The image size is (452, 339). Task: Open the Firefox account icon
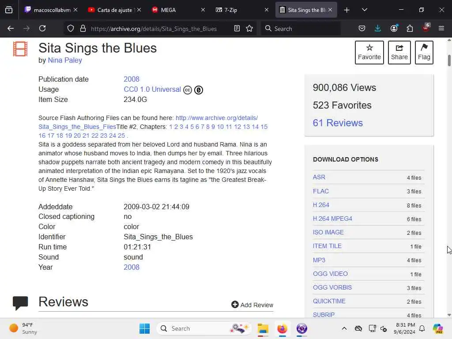pyautogui.click(x=394, y=28)
